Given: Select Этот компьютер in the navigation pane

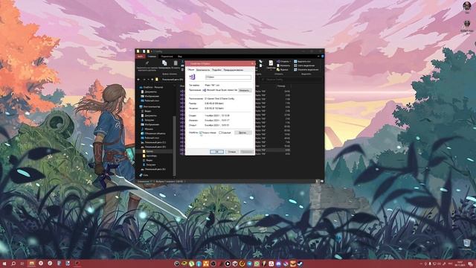Looking at the screenshot, I should 149,106.
